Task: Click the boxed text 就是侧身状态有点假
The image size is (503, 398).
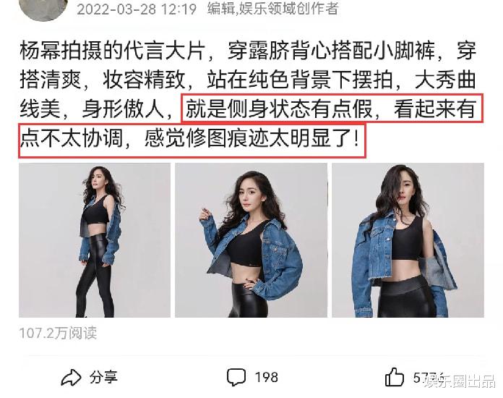Action: point(279,109)
